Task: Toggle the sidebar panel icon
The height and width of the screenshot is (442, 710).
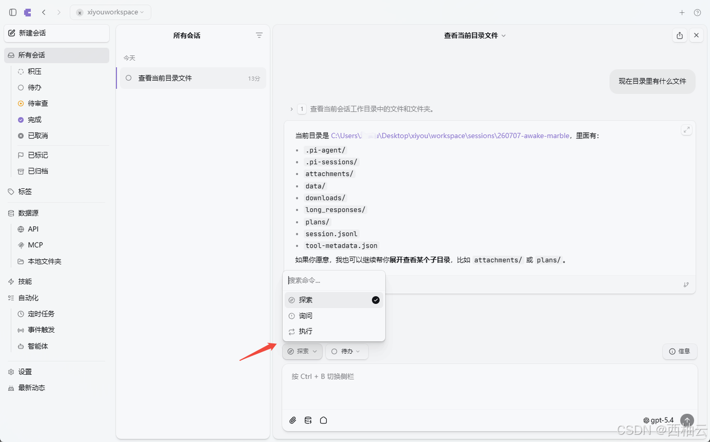Action: pyautogui.click(x=13, y=12)
